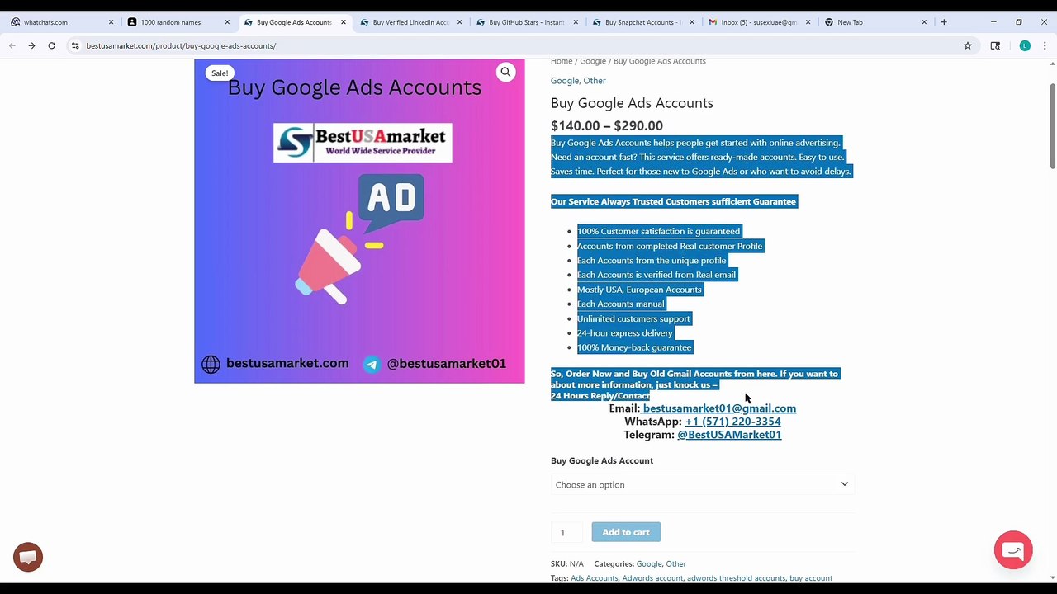This screenshot has width=1057, height=594.
Task: Open the adwords threshold accounts tag link
Action: pos(736,578)
